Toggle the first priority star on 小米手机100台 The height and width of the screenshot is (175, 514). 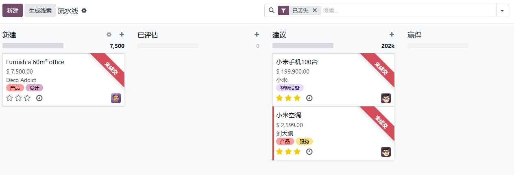(x=279, y=98)
